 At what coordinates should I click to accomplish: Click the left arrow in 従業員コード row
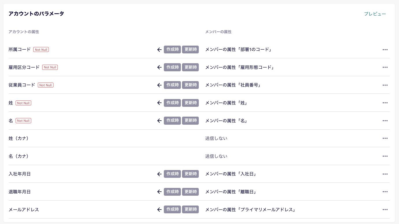[x=159, y=85]
